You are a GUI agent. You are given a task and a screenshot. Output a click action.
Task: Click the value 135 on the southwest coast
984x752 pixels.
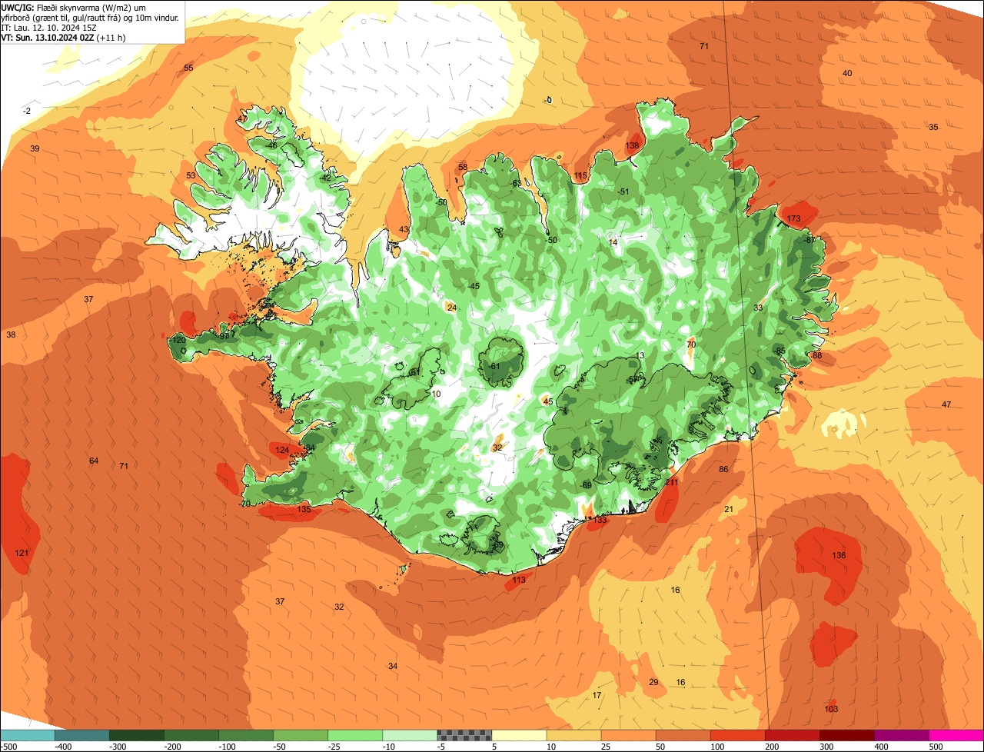(x=304, y=509)
